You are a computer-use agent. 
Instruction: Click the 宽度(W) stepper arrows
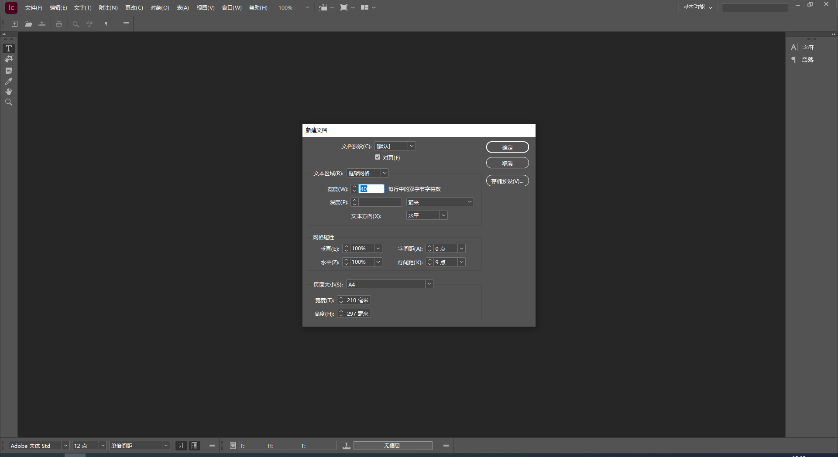click(354, 189)
